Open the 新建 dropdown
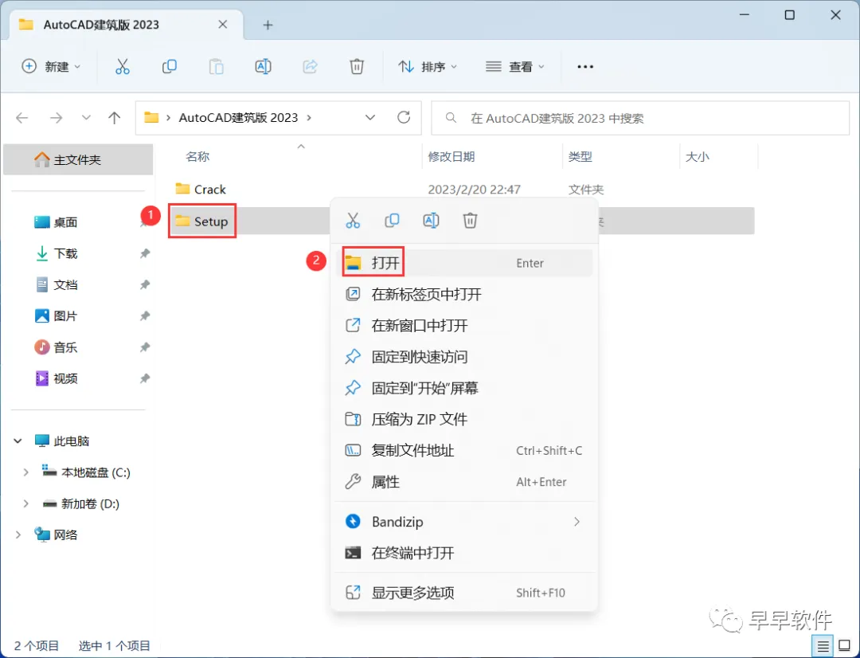Image resolution: width=860 pixels, height=658 pixels. click(51, 66)
